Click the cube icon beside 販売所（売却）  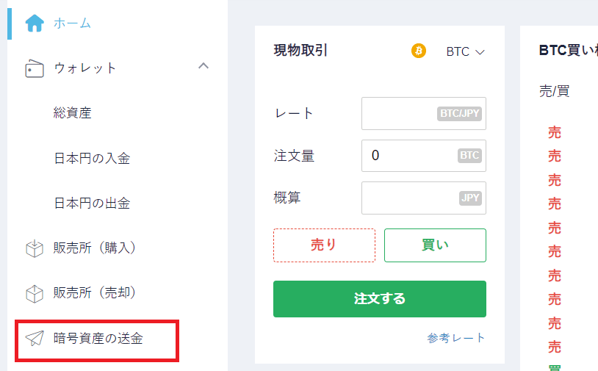35,294
